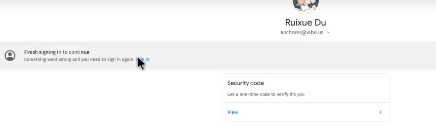Click the Ruixue Du profile avatar
Image resolution: width=436 pixels, height=135 pixels.
click(306, 5)
